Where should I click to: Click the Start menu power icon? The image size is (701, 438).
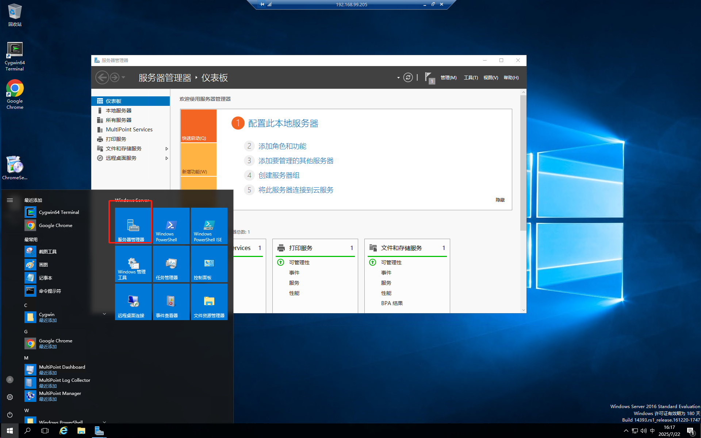coord(10,415)
